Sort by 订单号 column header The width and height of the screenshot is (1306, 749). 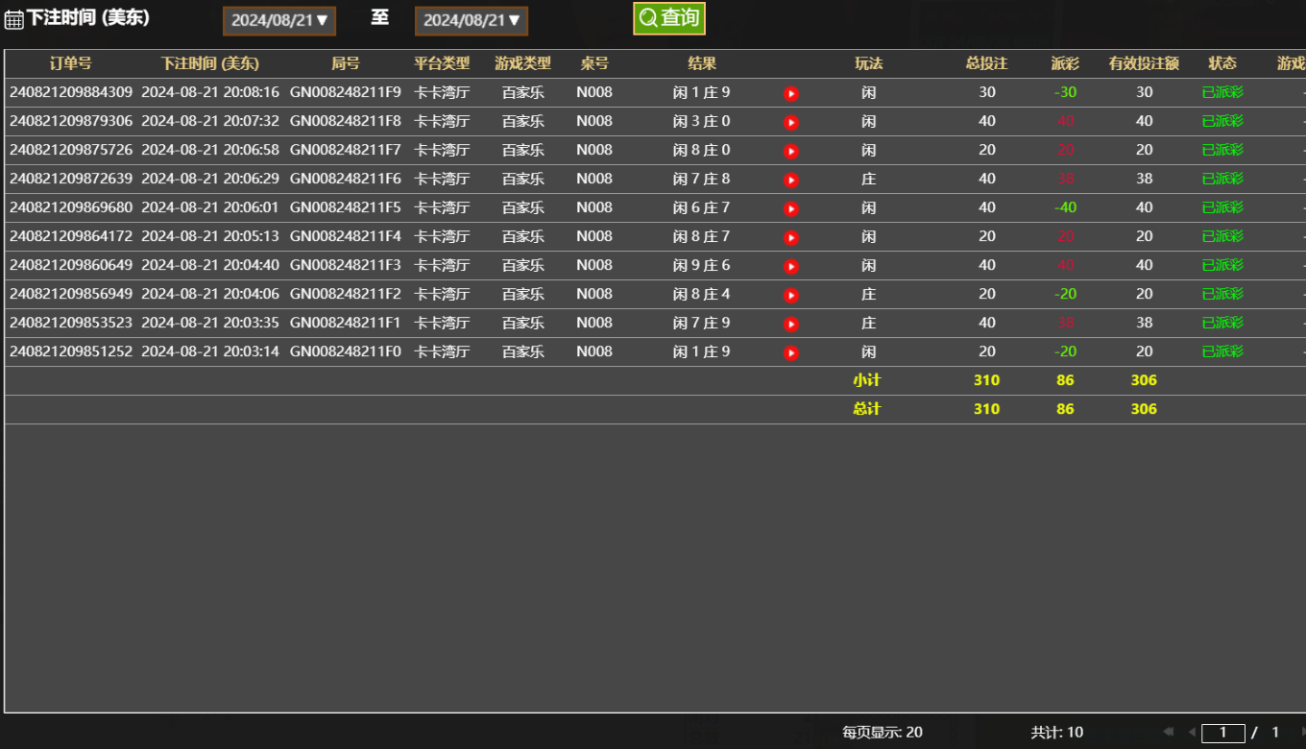tap(70, 63)
